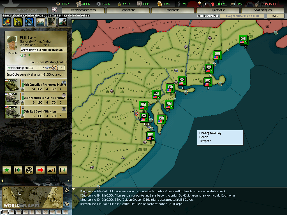Open the aircraft units icon

pos(29,22)
